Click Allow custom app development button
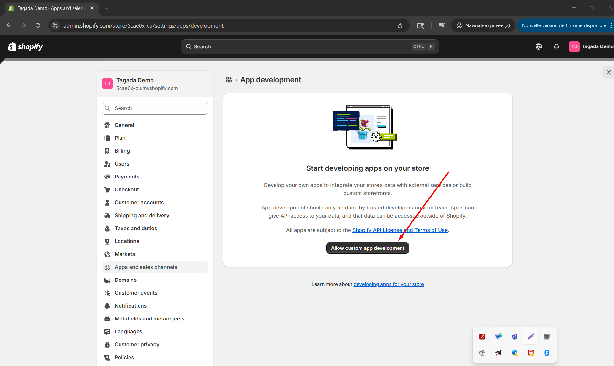Image resolution: width=614 pixels, height=366 pixels. coord(368,248)
